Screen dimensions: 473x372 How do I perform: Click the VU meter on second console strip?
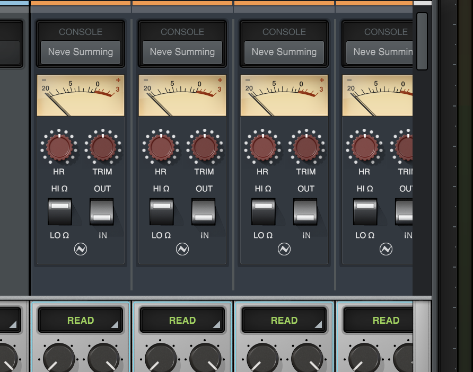[182, 95]
